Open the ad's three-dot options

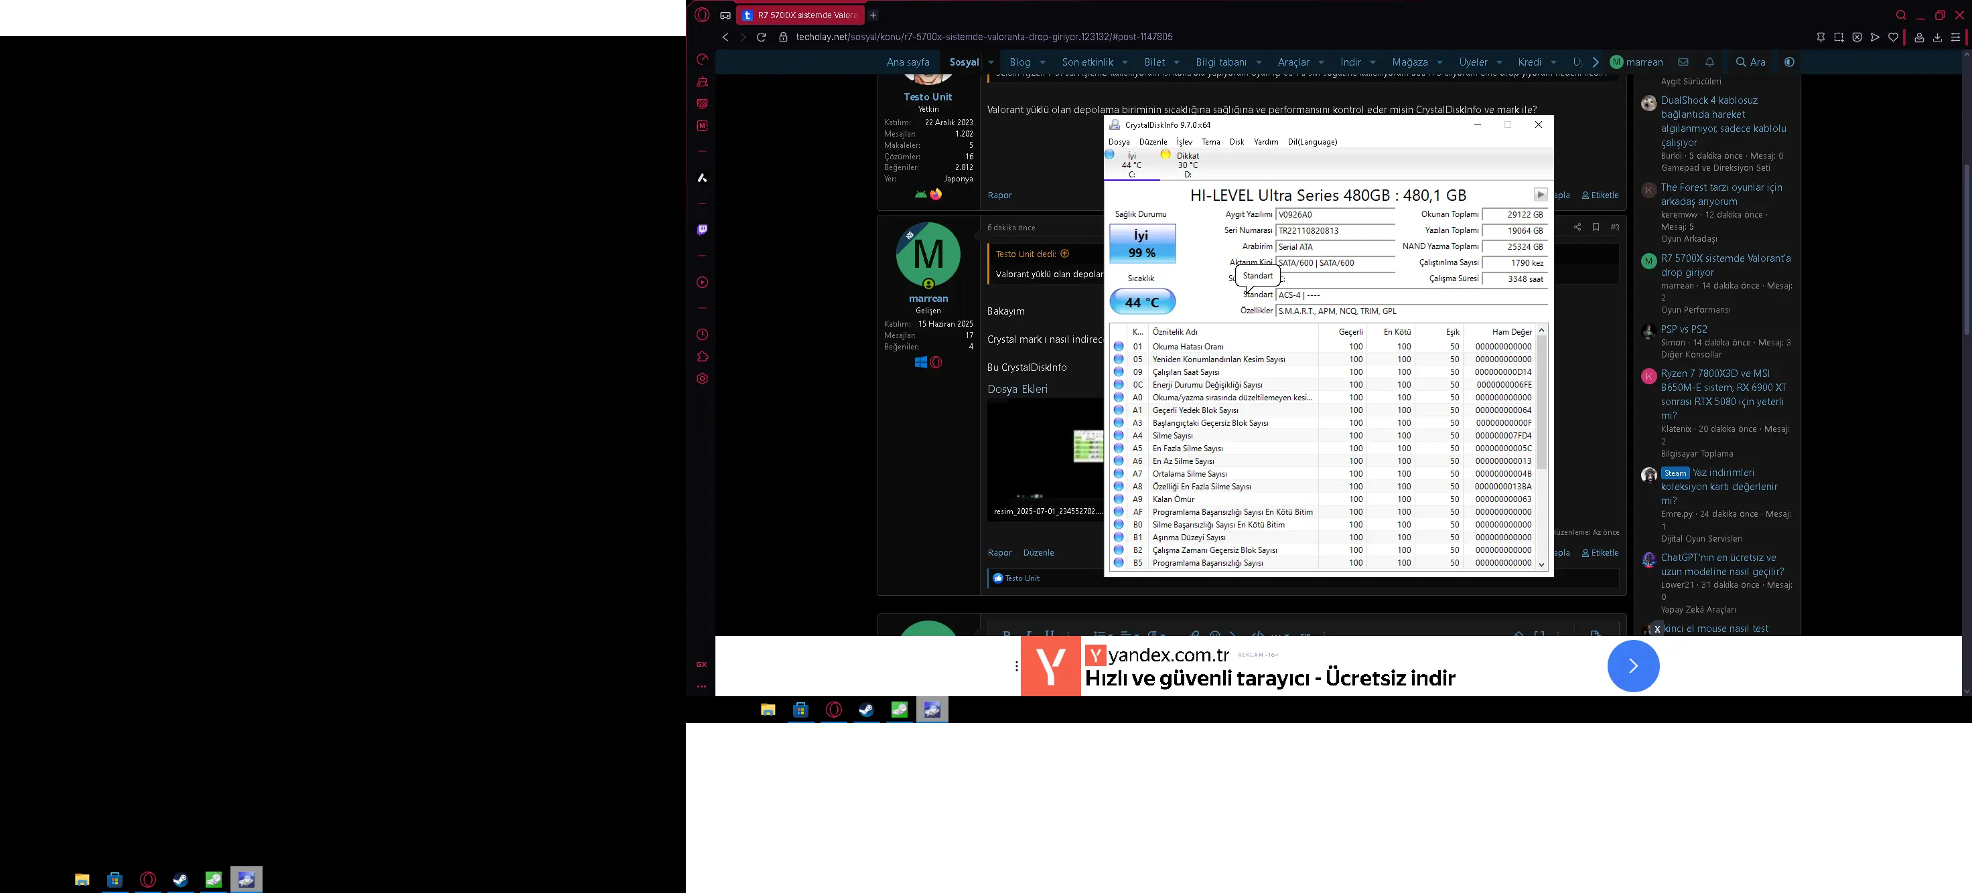coord(1016,665)
